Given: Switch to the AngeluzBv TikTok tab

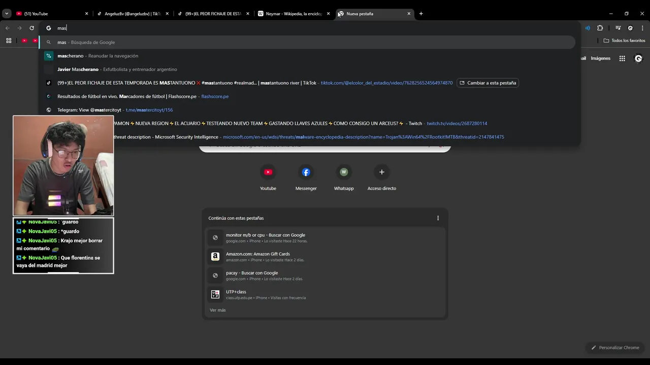Looking at the screenshot, I should (133, 14).
